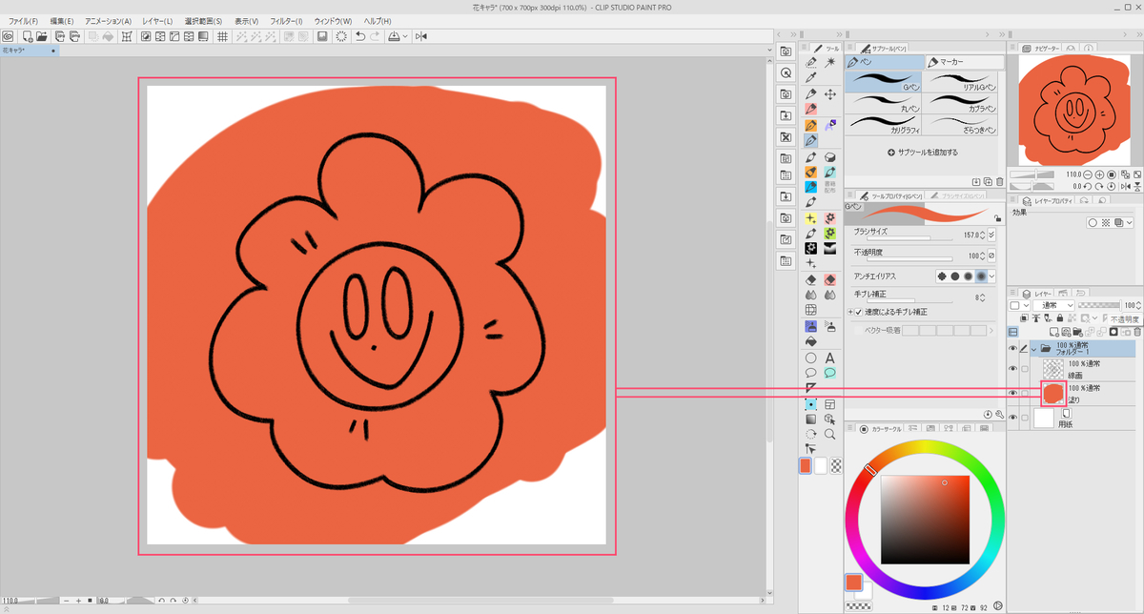Select the paint bucket fill tool

pyautogui.click(x=810, y=340)
